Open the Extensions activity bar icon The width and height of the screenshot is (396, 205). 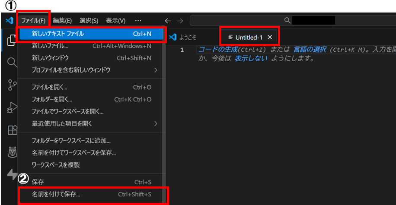coord(13,130)
